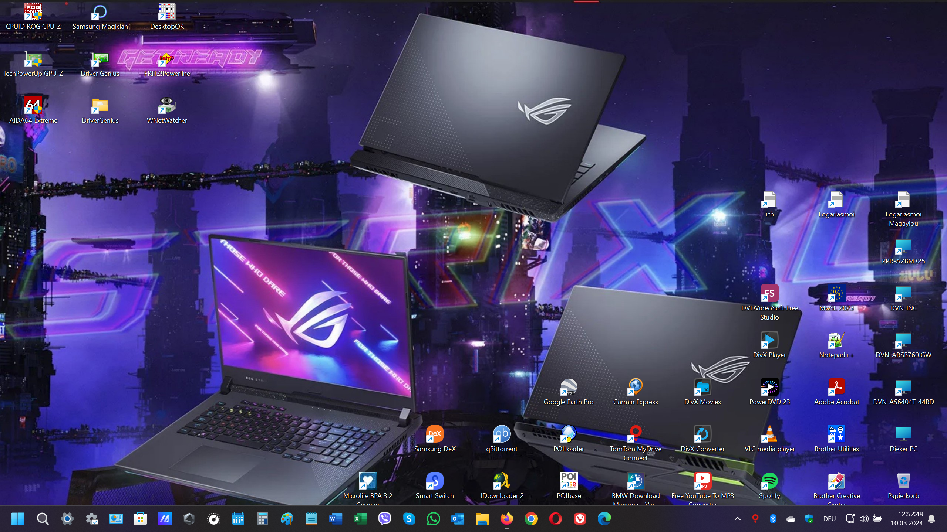Launch Samsung Magician
This screenshot has height=532, width=947.
(x=100, y=11)
